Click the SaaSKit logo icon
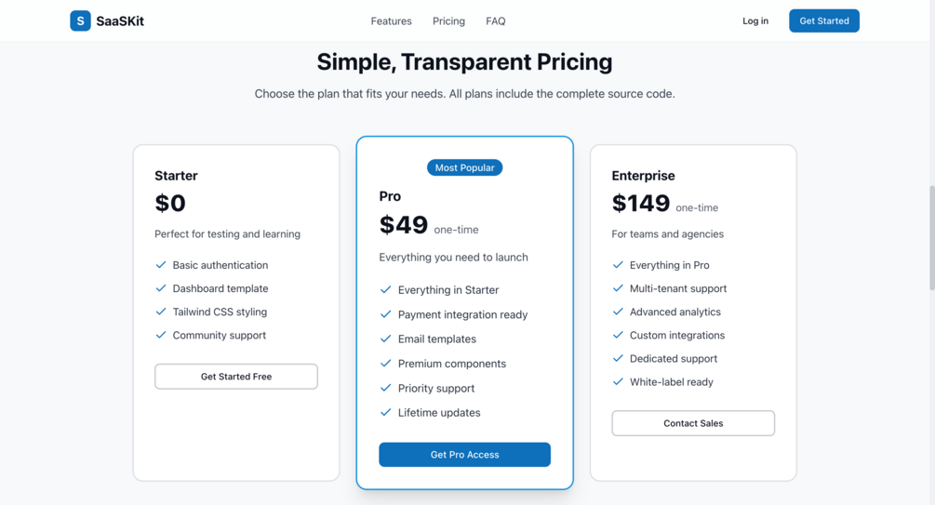The width and height of the screenshot is (935, 505). (x=80, y=20)
